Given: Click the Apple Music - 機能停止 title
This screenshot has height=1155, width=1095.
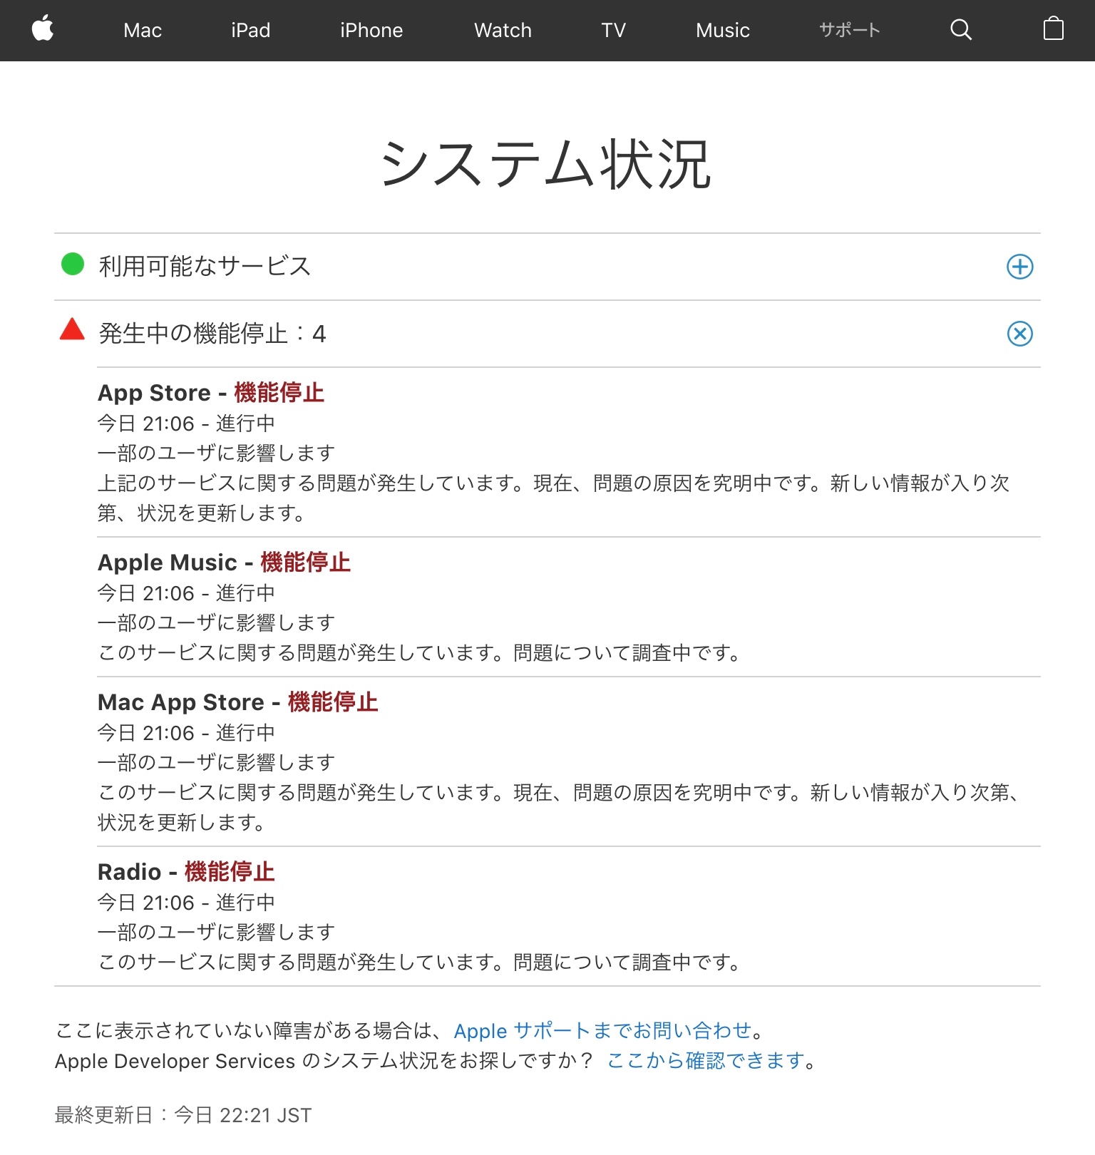Looking at the screenshot, I should pos(225,563).
